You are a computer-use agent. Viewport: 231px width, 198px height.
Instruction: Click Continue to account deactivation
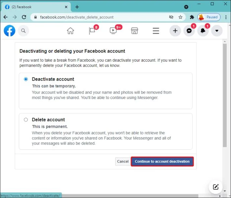coord(162,161)
